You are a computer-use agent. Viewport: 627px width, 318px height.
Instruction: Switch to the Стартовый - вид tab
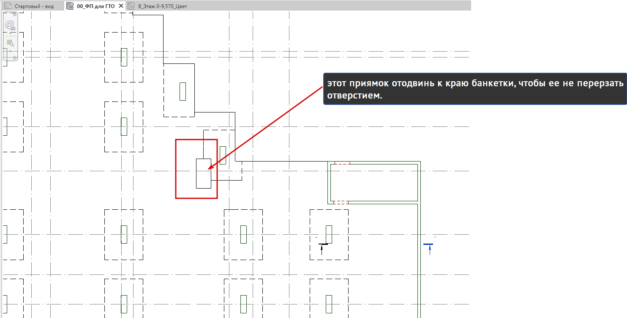[x=33, y=6]
